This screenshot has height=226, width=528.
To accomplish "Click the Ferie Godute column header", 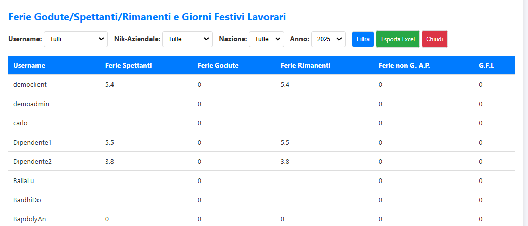I will coord(218,65).
